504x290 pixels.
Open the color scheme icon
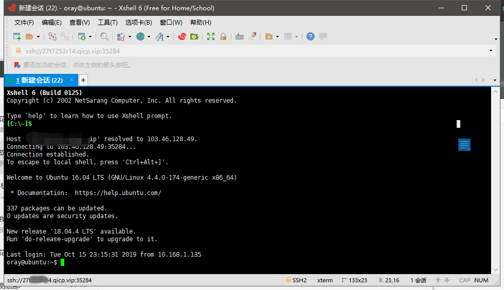[121, 36]
